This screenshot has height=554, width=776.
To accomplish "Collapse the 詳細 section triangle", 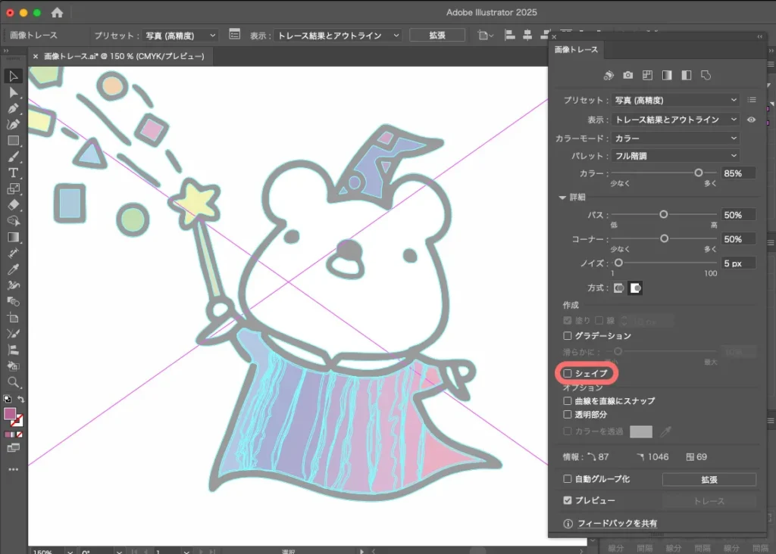I will coord(562,198).
